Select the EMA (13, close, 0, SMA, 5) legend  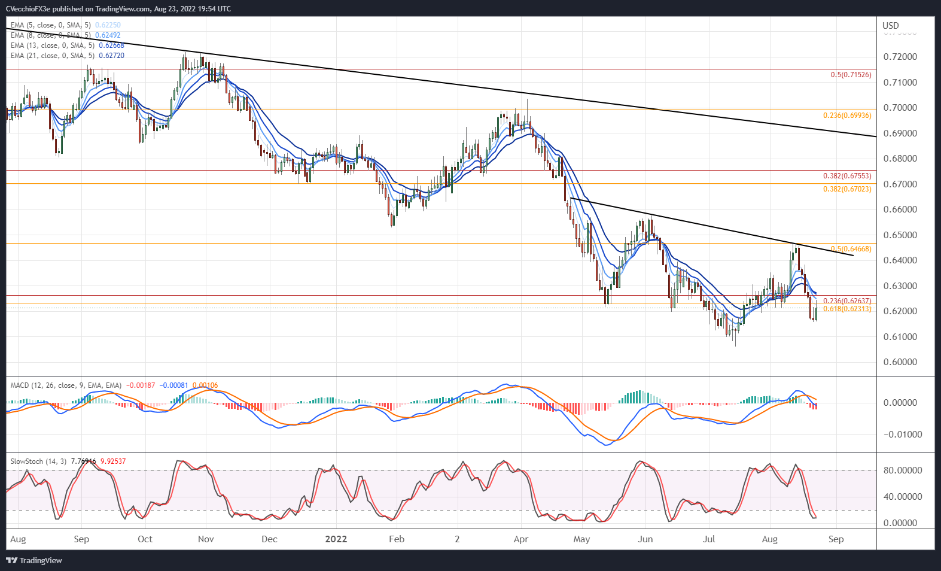[x=53, y=45]
